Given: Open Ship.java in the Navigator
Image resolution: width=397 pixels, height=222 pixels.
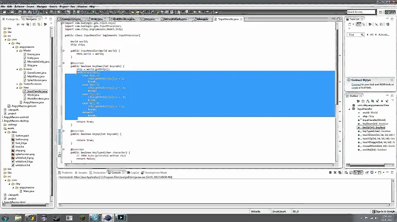Looking at the screenshot, I should [x=30, y=65].
